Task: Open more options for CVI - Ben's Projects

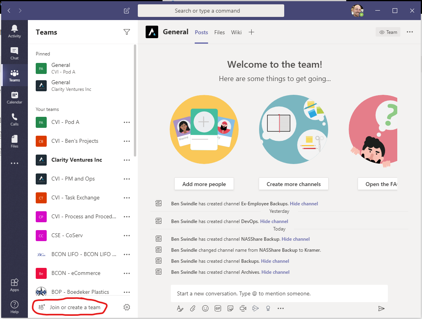Action: pos(127,141)
